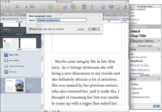Click the add style plus button
This screenshot has width=162, height=112.
(x=132, y=106)
